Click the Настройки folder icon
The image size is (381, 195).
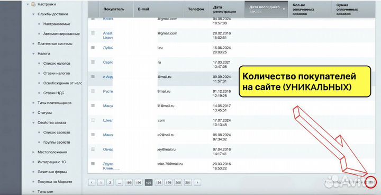33,4
